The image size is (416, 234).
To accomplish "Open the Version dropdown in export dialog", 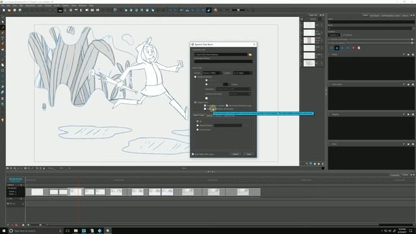I will coord(242,73).
